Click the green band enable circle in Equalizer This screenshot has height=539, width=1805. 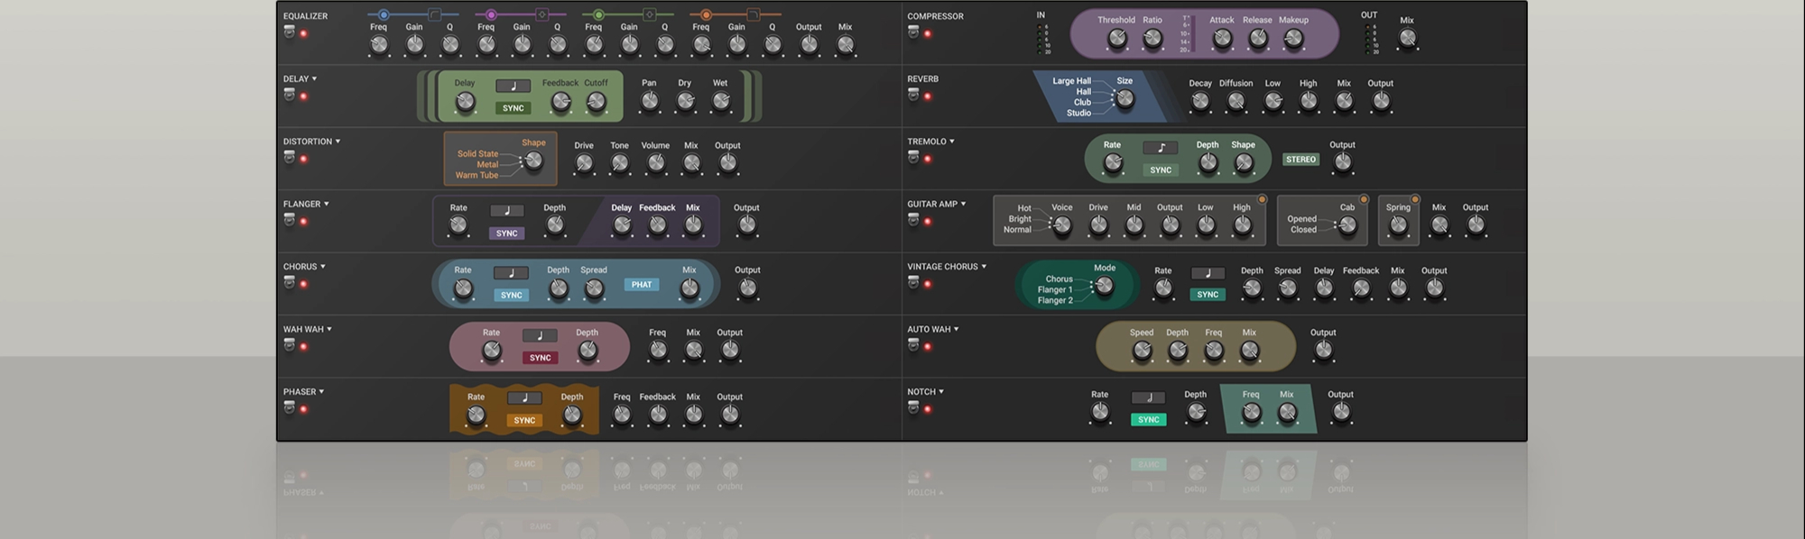(x=598, y=14)
